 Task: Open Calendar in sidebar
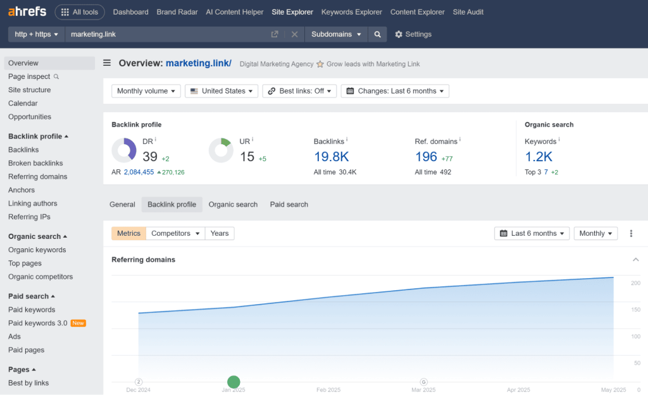[23, 103]
